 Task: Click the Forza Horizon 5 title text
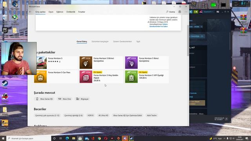pyautogui.click(x=55, y=58)
